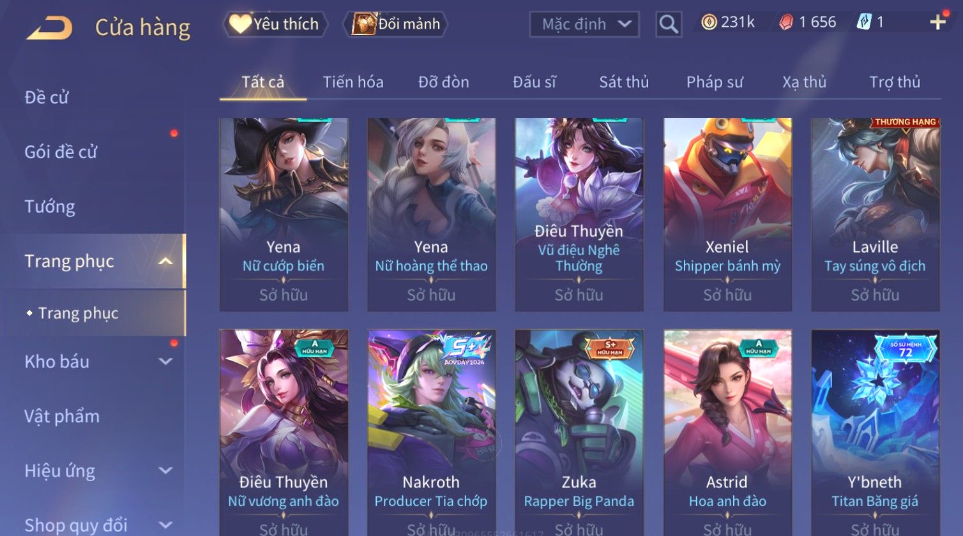Tap the blue ticket currency icon
The image size is (963, 536).
click(x=863, y=23)
